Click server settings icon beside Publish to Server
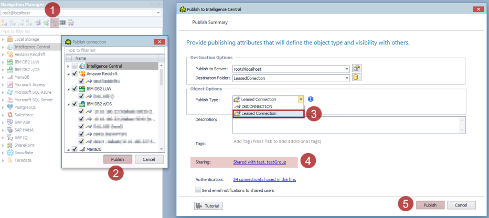 (x=357, y=69)
